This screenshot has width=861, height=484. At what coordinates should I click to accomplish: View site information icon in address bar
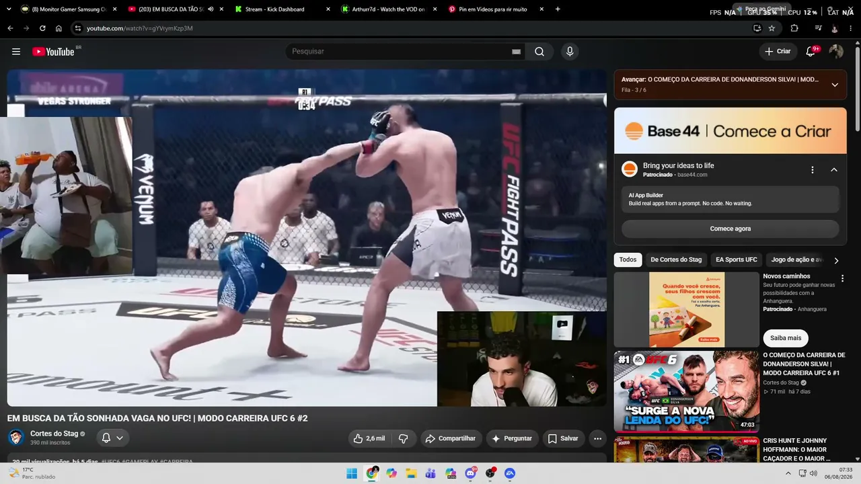78,28
